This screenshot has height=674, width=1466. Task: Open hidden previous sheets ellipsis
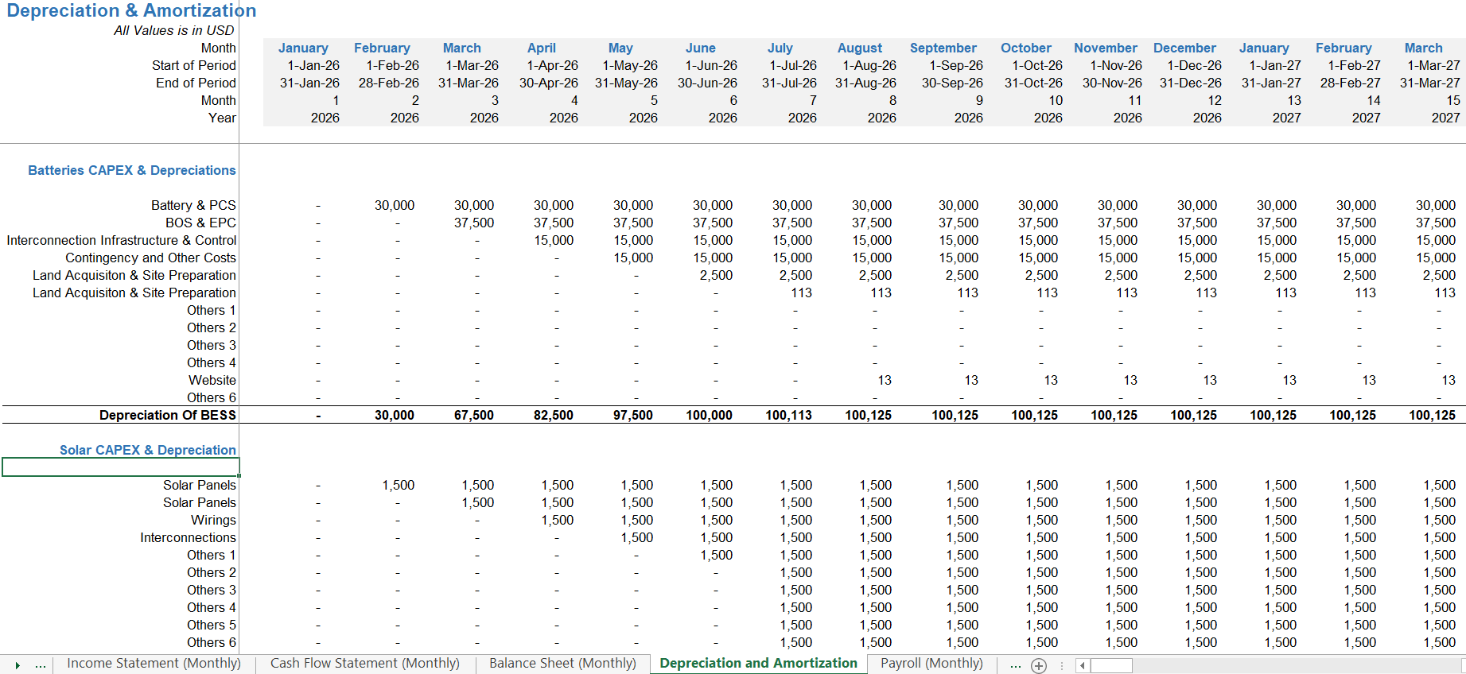point(40,664)
